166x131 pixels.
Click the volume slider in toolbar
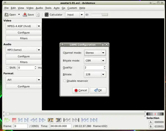coord(100,15)
